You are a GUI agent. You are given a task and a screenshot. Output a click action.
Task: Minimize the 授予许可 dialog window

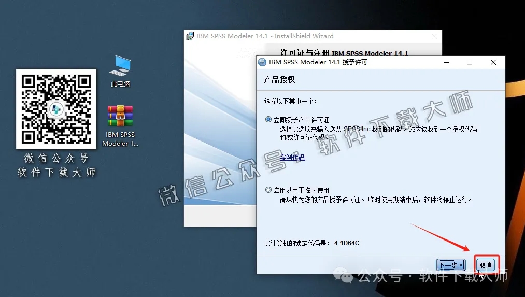(x=446, y=62)
